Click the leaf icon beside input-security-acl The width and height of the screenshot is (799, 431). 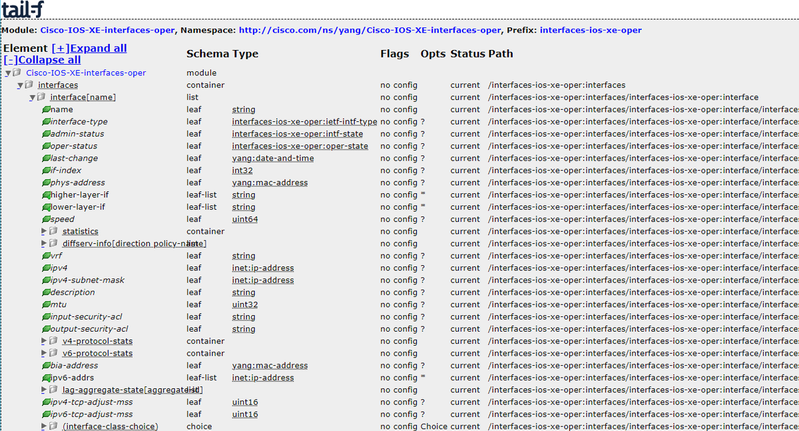(46, 317)
